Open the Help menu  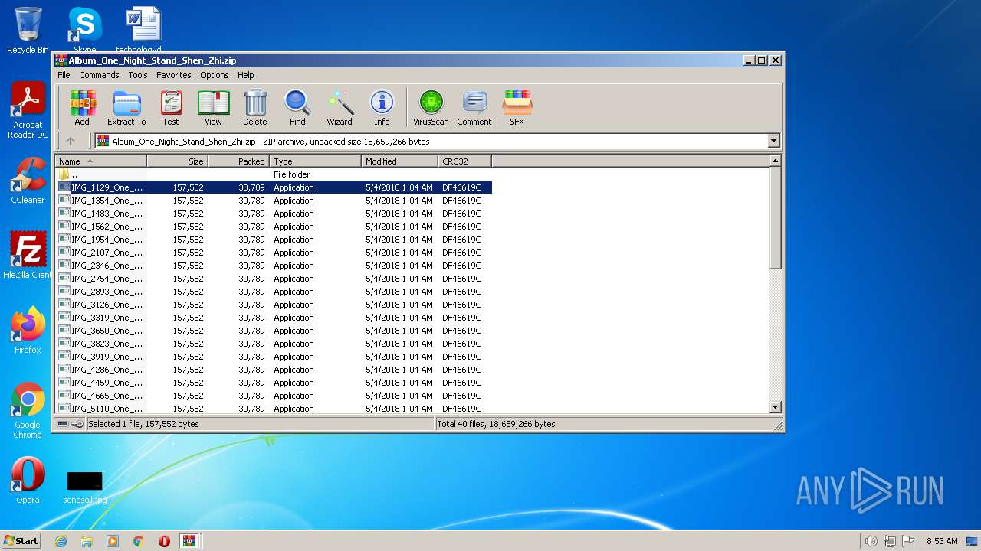point(246,75)
